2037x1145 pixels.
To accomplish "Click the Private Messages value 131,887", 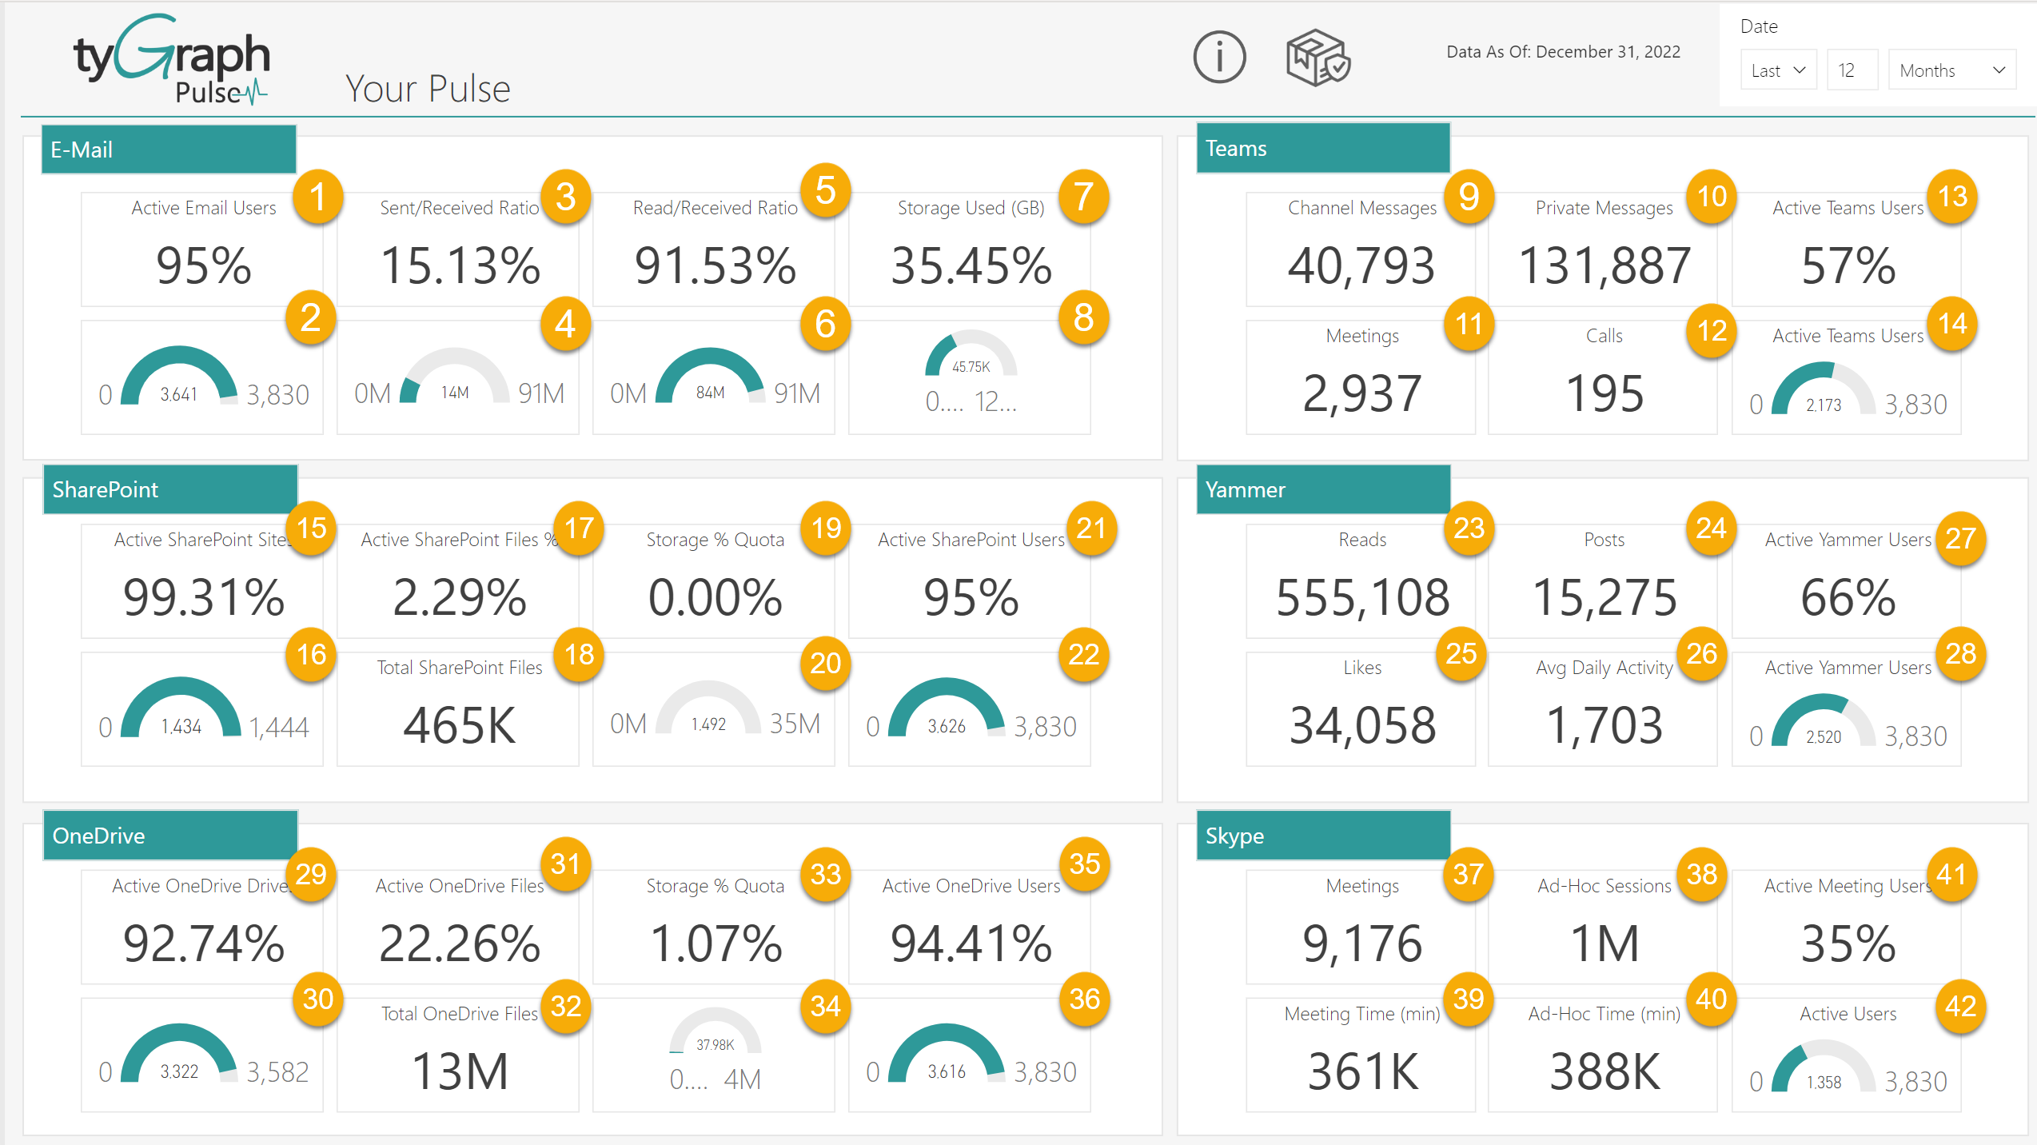I will [x=1604, y=266].
